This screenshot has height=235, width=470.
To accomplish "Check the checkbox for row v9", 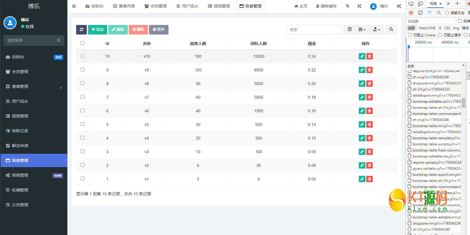I will click(x=82, y=70).
